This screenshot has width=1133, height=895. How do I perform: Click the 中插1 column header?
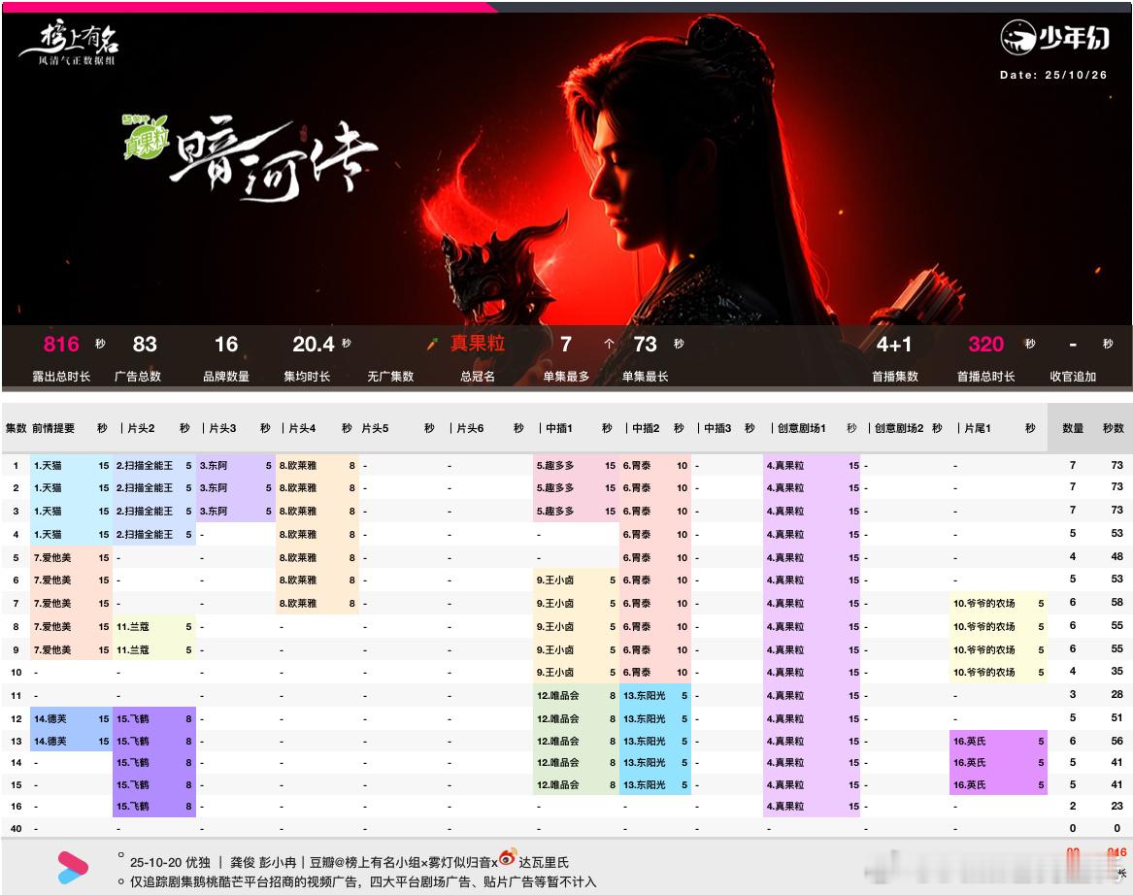pyautogui.click(x=558, y=428)
